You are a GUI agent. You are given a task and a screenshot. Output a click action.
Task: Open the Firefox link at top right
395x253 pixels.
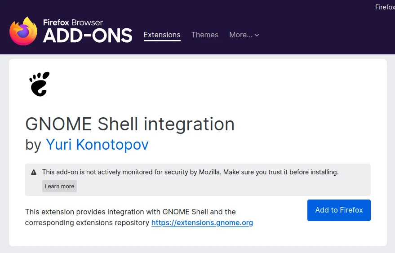click(385, 7)
